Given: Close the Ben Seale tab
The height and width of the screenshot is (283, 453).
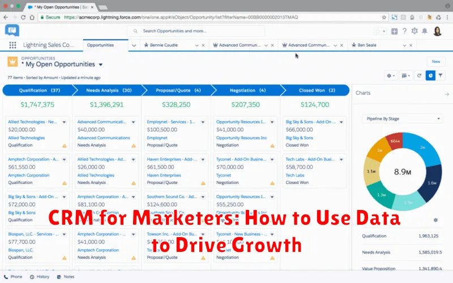Looking at the screenshot, I should [x=411, y=45].
